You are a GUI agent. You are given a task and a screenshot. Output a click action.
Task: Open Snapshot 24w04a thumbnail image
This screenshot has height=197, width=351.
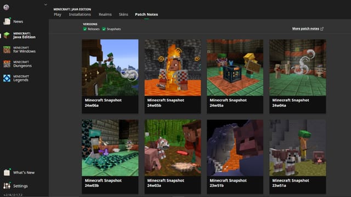point(297,68)
